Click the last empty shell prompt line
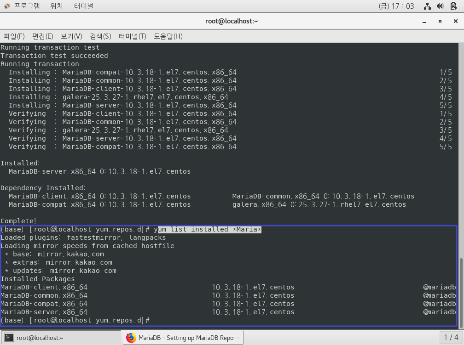Viewport: 464px width, 345px height. point(75,320)
